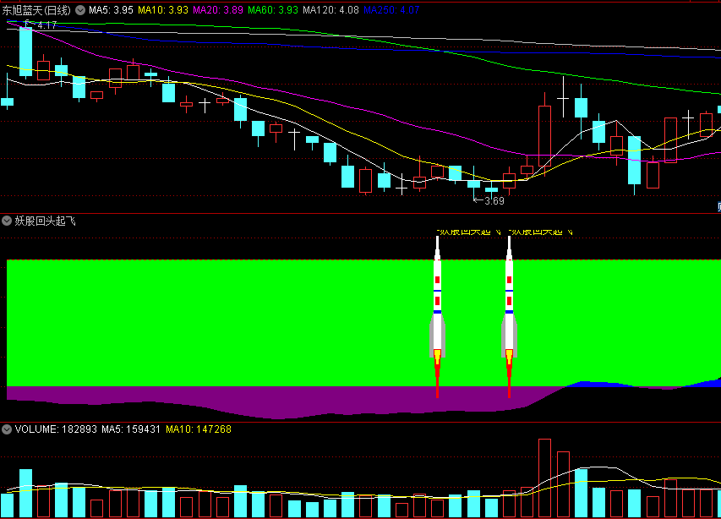Click the VOLUME: 182893 value
721x519 pixels.
pyautogui.click(x=56, y=429)
